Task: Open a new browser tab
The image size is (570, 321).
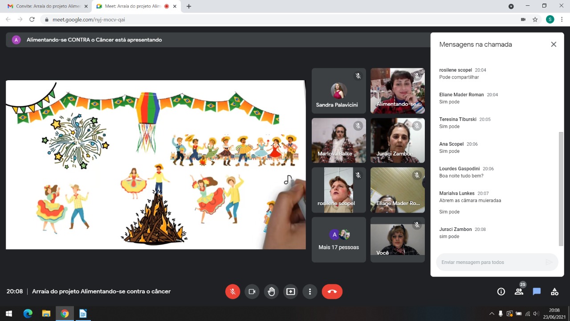Action: 189,6
